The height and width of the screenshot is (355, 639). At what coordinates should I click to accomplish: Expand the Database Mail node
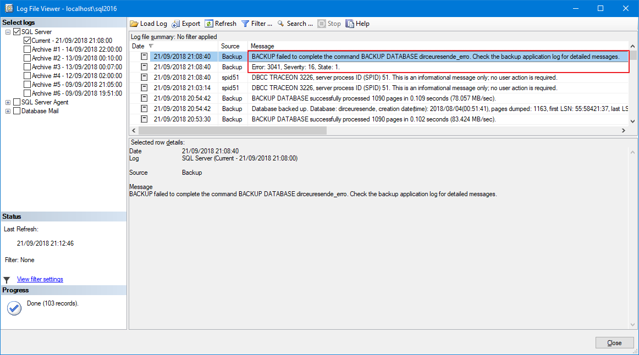tap(7, 110)
